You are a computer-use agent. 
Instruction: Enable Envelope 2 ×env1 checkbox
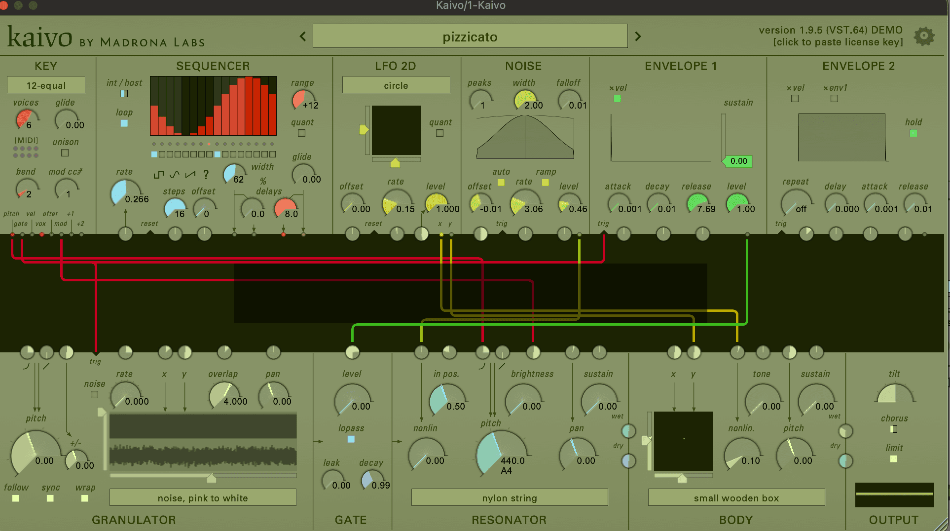tap(835, 99)
